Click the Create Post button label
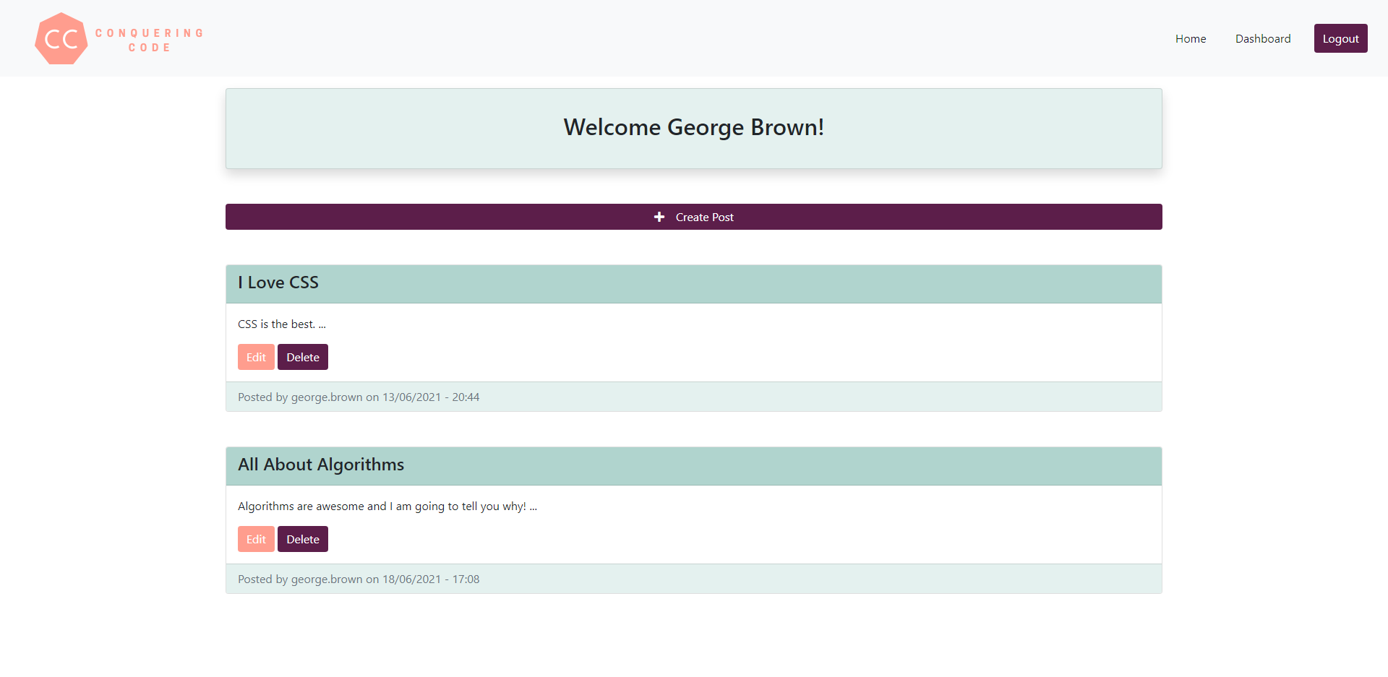Viewport: 1388px width, 677px height. (x=704, y=217)
